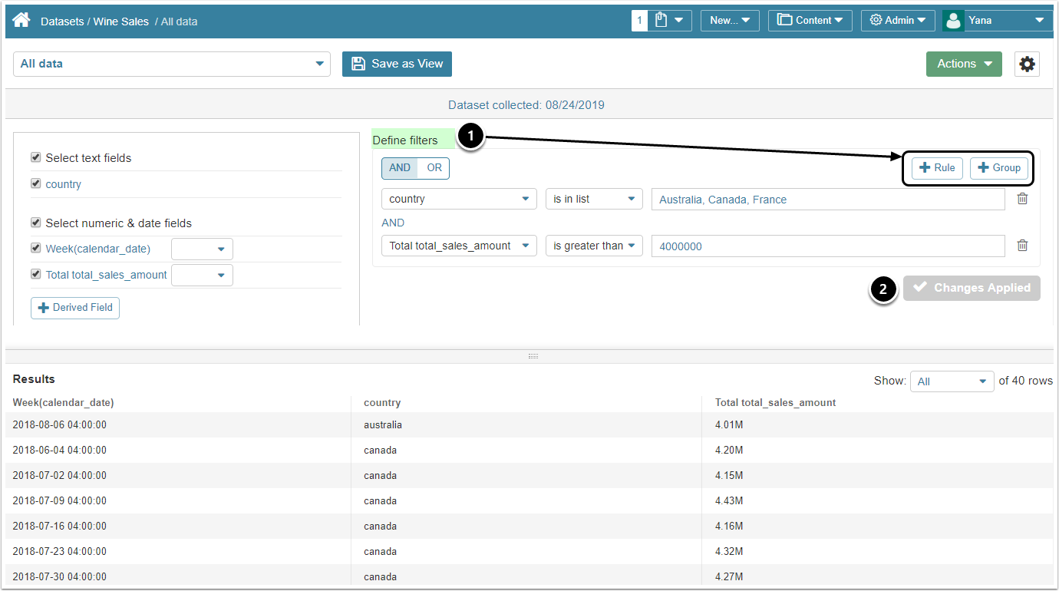1059x591 pixels.
Task: Open the Content menu
Action: pyautogui.click(x=810, y=21)
